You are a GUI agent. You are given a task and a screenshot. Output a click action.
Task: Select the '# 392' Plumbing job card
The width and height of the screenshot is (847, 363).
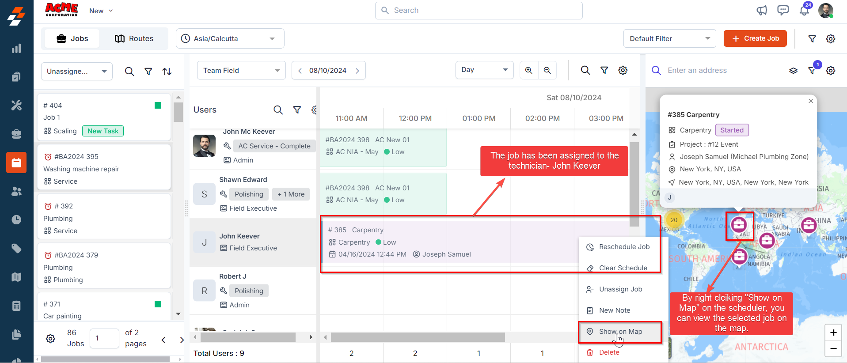point(104,217)
